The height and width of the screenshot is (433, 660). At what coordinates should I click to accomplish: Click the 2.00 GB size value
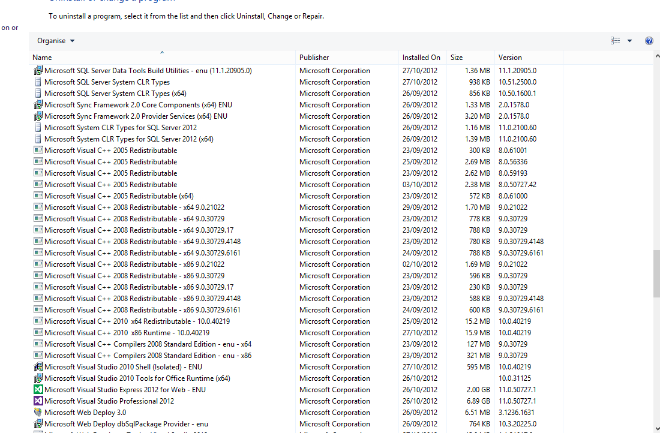(x=478, y=390)
